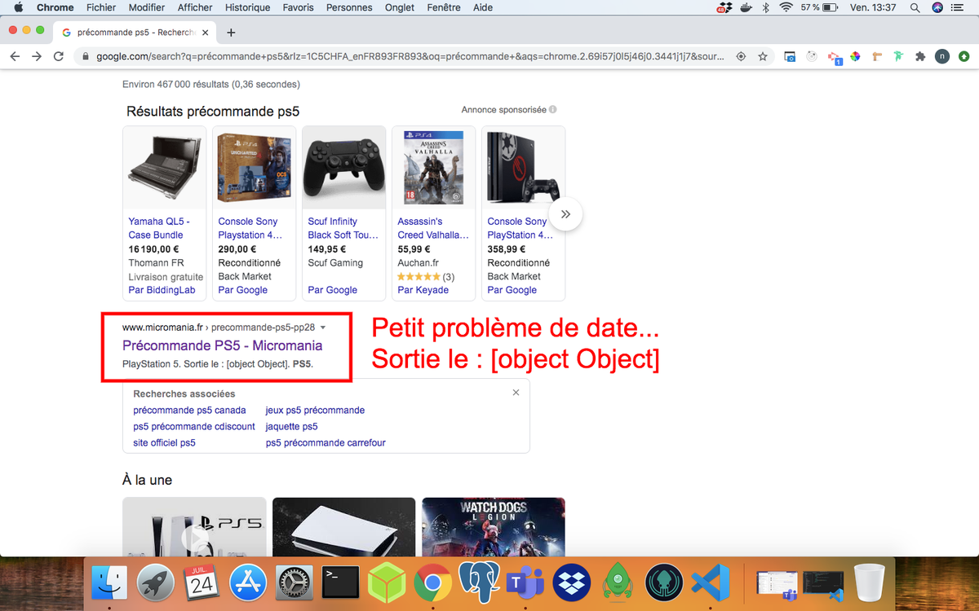This screenshot has height=611, width=979.
Task: Click the address bar URL field
Action: point(410,56)
